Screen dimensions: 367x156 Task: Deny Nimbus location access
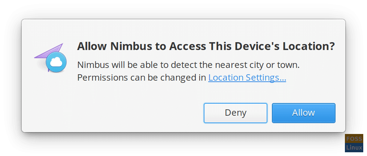236,113
